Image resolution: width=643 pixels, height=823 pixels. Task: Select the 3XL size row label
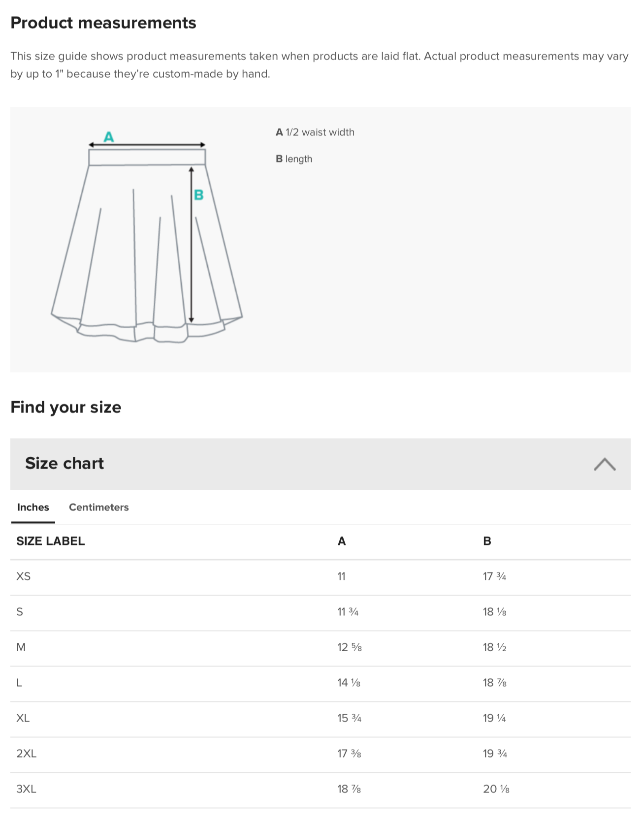[26, 789]
